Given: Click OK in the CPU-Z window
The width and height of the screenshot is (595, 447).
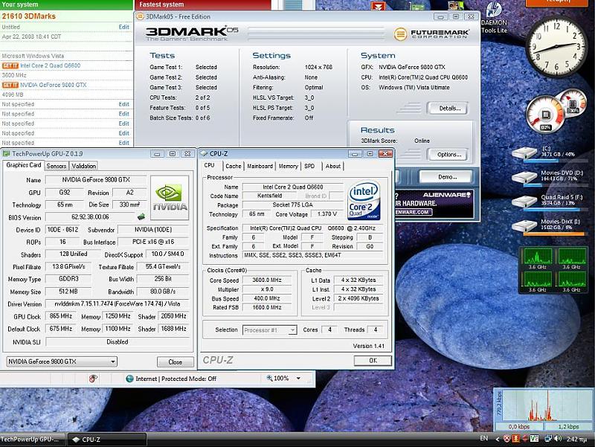Looking at the screenshot, I should click(x=373, y=361).
